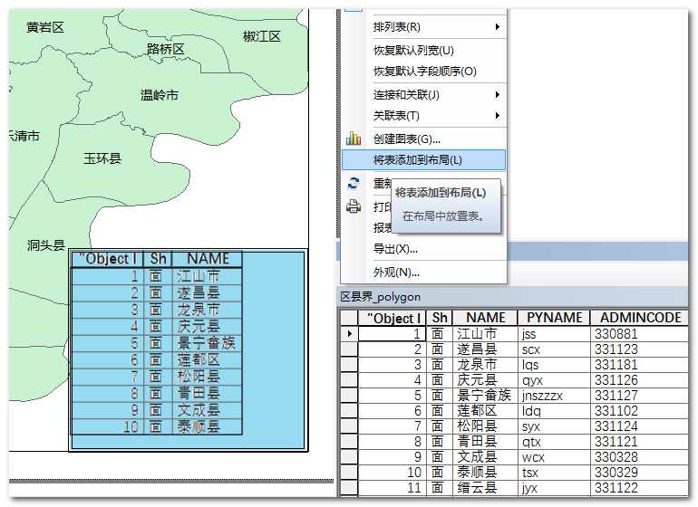Open 连接和关联(J) menu entry

[x=424, y=95]
